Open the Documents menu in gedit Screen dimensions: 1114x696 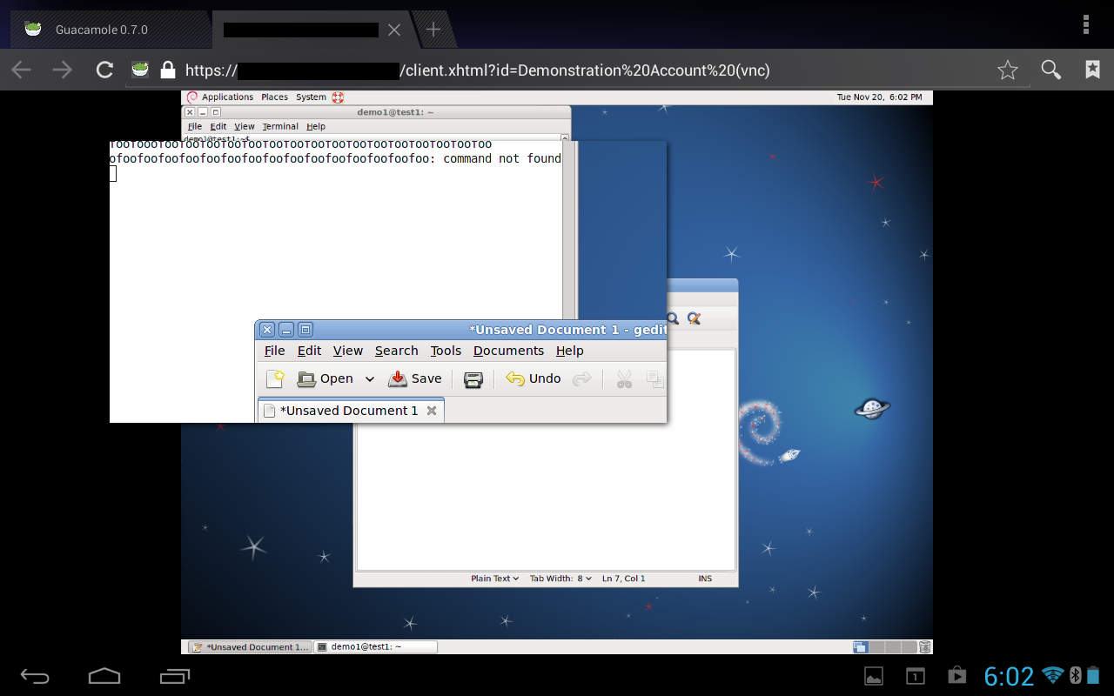click(x=508, y=351)
